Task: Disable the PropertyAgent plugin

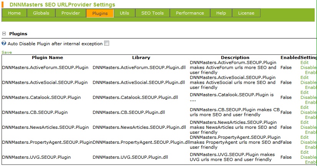Action: click(x=309, y=142)
